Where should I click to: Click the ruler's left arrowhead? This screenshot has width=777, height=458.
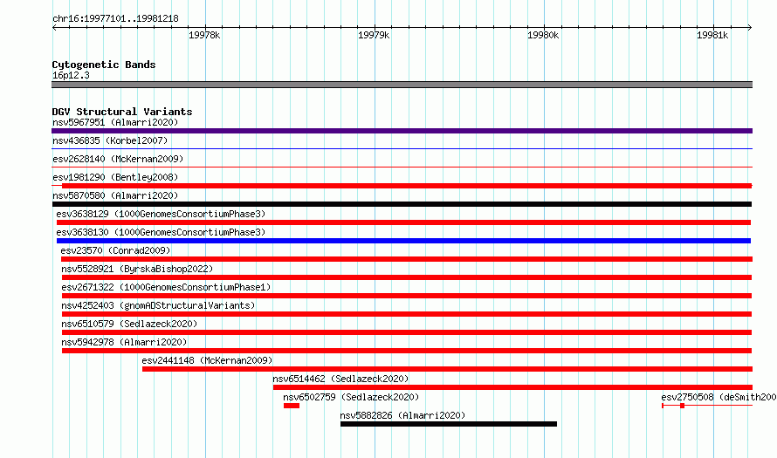coord(54,27)
